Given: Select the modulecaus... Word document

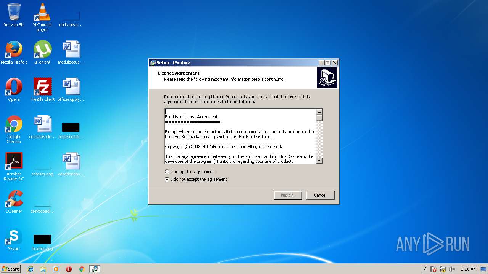Looking at the screenshot, I should 71,53.
